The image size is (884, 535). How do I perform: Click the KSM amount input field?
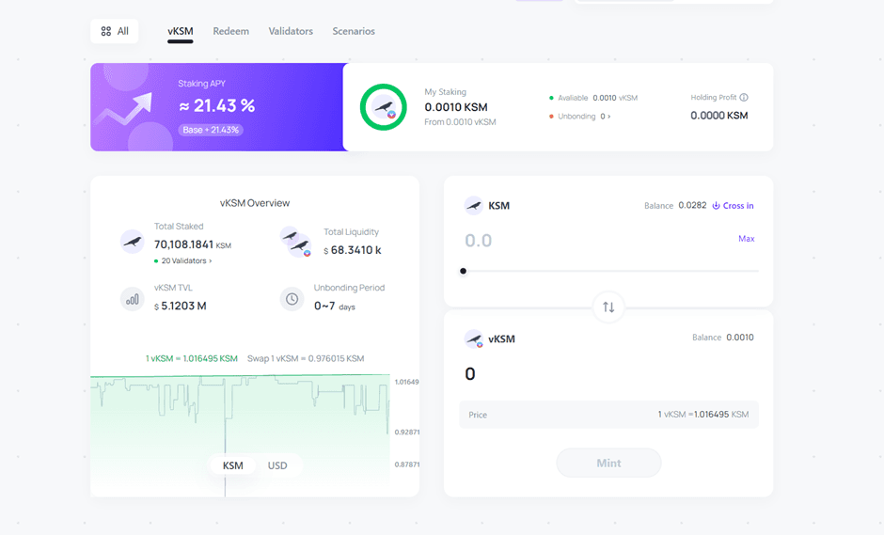pos(564,241)
